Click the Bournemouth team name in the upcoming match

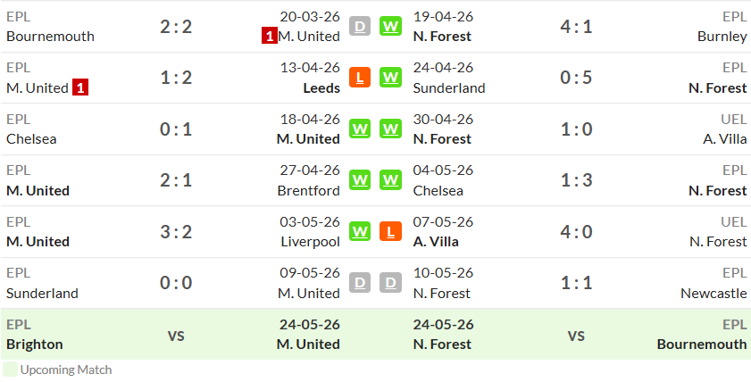702,345
